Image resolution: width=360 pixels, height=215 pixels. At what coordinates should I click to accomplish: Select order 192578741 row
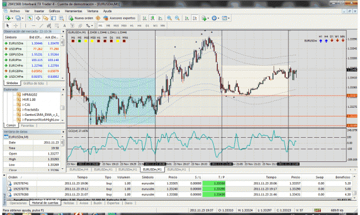[x=179, y=183]
